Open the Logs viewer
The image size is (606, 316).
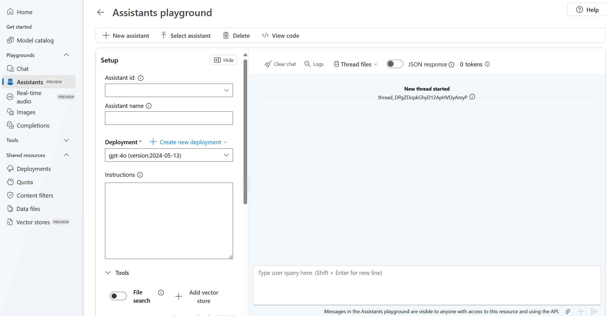click(x=314, y=64)
